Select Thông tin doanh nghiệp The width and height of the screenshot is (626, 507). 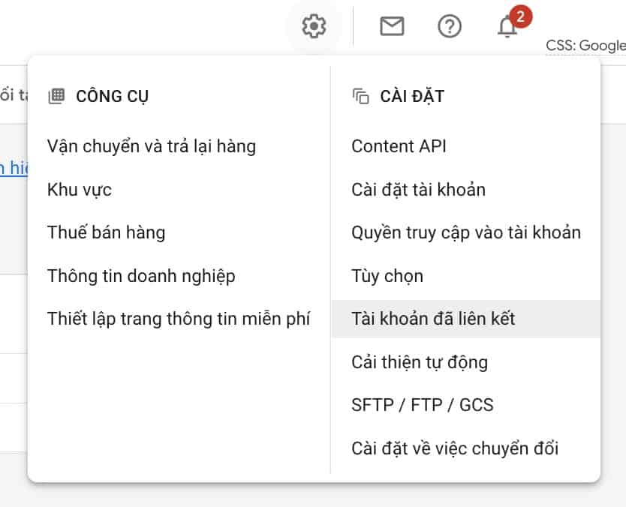coord(141,276)
